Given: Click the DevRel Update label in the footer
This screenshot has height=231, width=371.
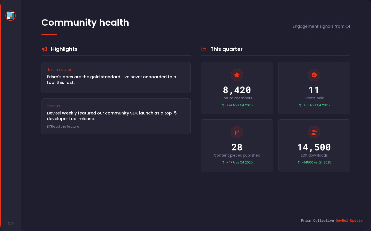Looking at the screenshot, I should (349, 220).
